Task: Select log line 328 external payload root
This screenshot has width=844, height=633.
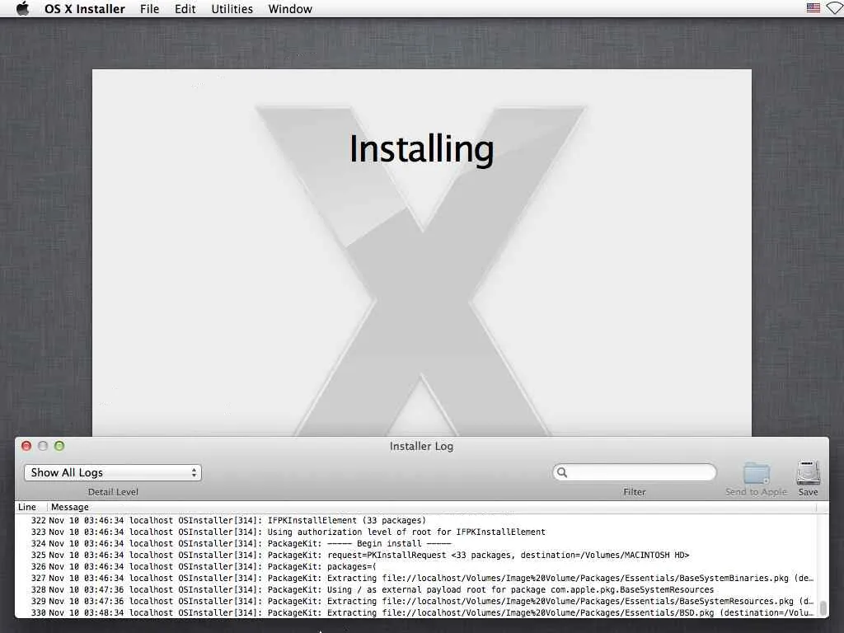Action: click(x=415, y=590)
